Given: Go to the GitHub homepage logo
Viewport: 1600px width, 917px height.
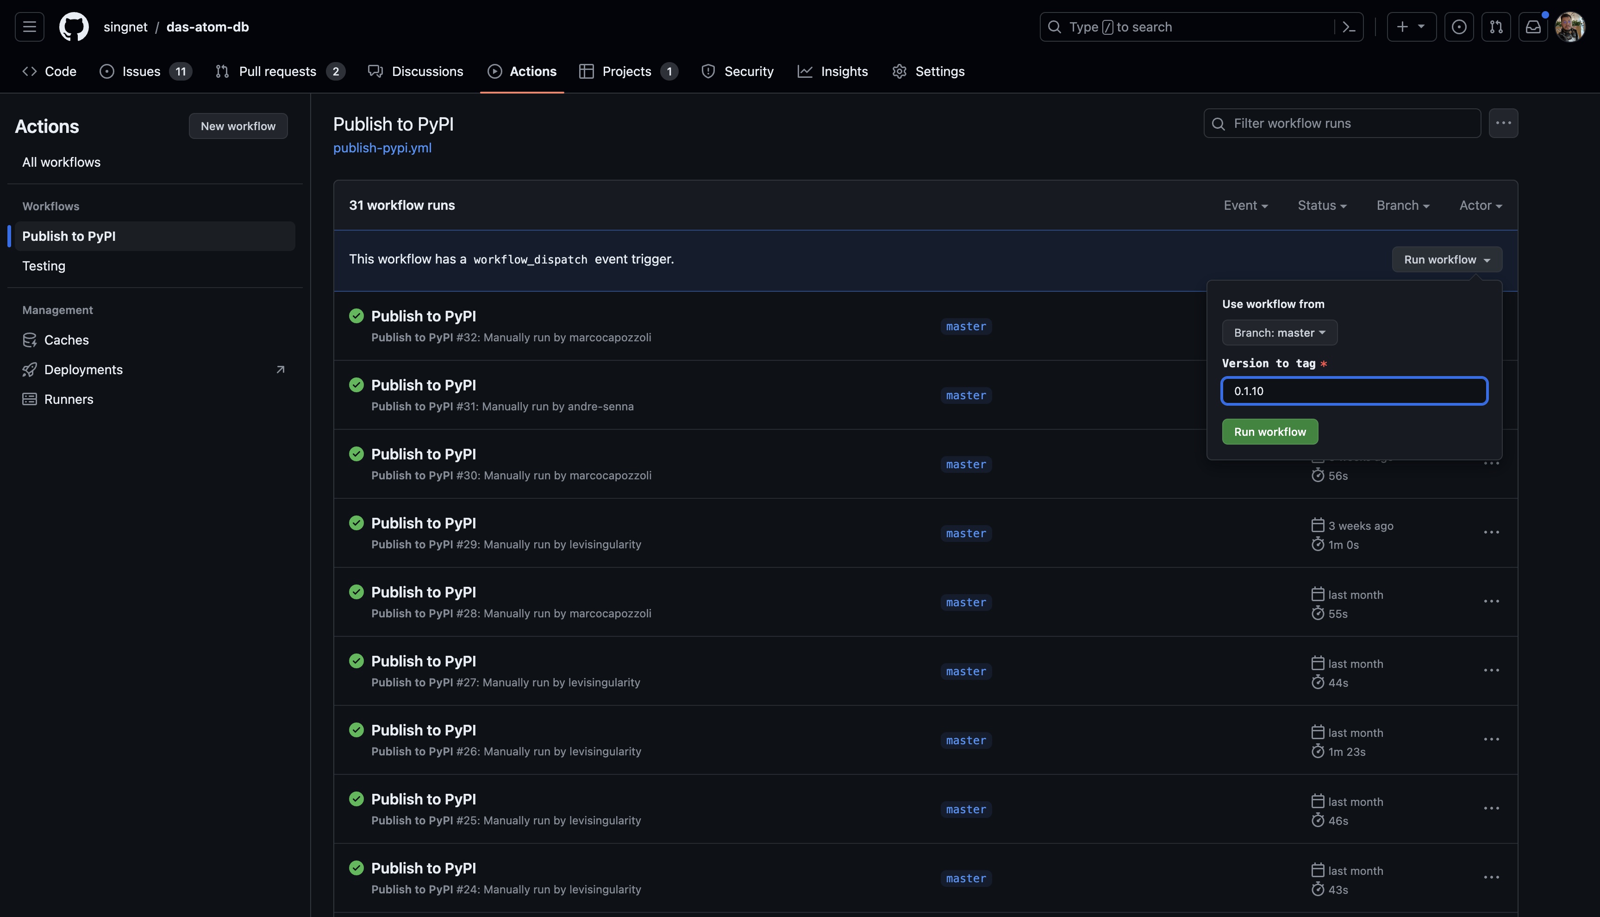Looking at the screenshot, I should (x=74, y=27).
